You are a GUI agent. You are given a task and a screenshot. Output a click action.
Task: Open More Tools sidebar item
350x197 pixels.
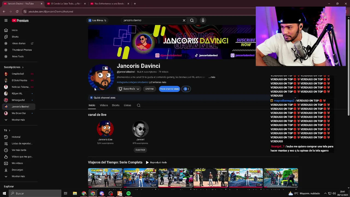tap(18, 56)
